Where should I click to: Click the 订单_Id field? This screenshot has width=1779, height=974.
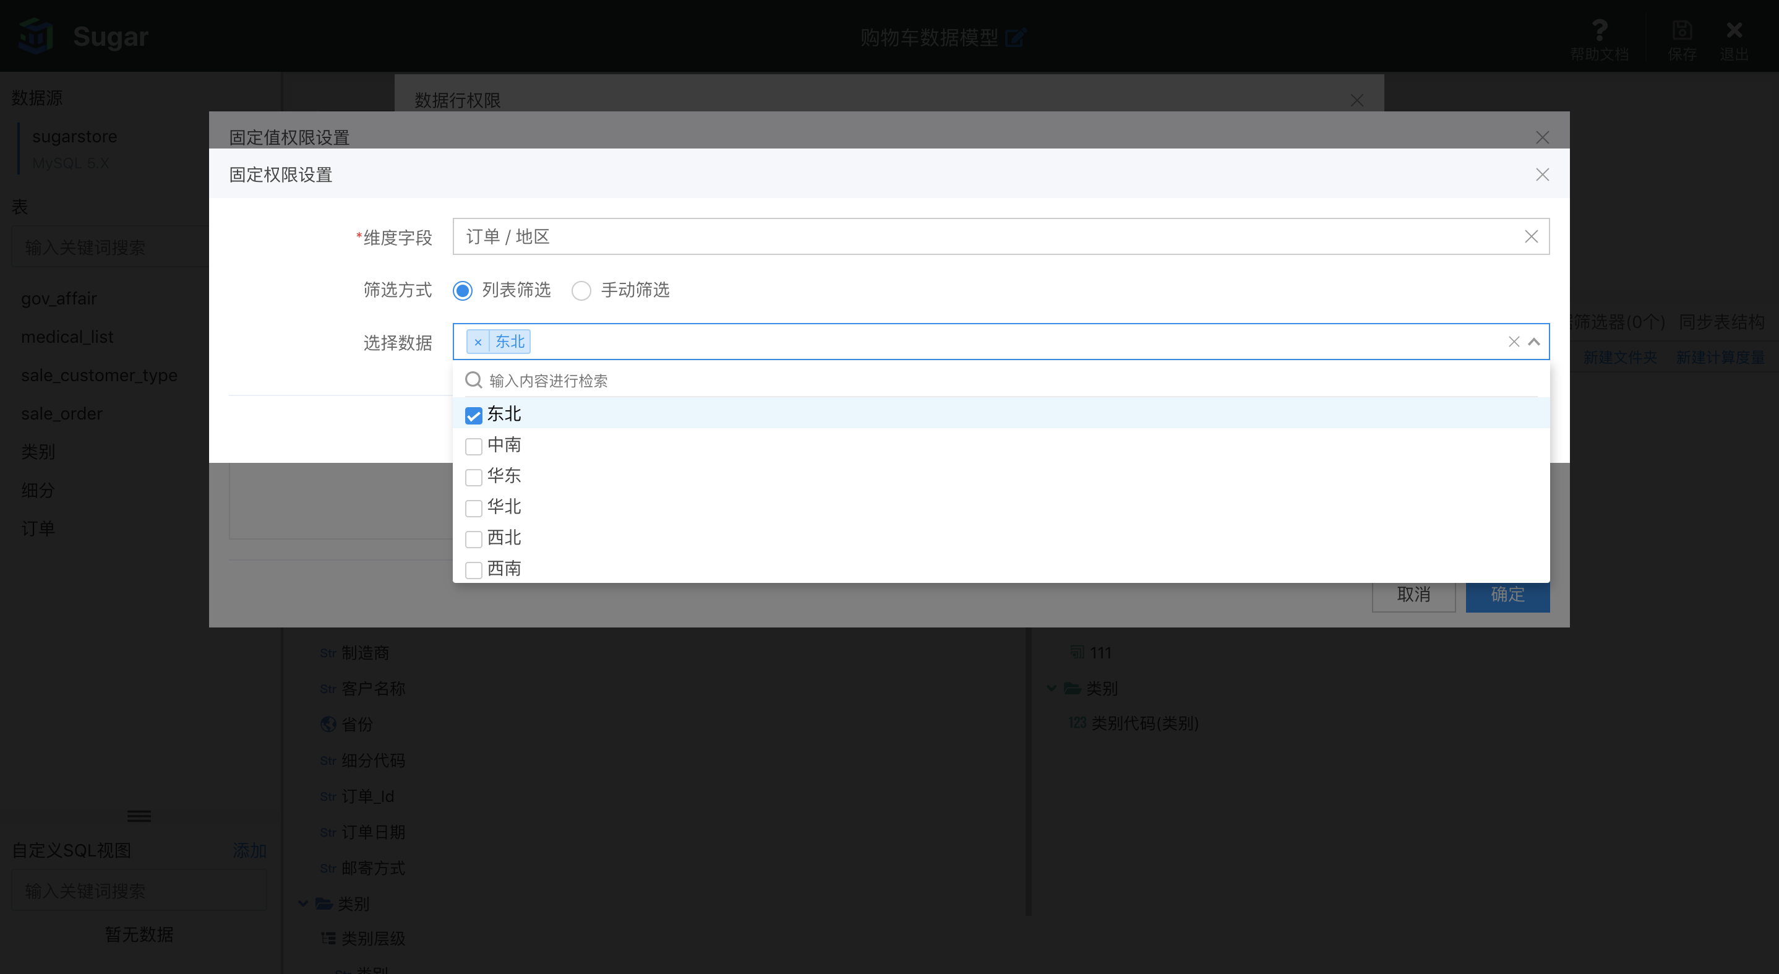click(x=367, y=796)
